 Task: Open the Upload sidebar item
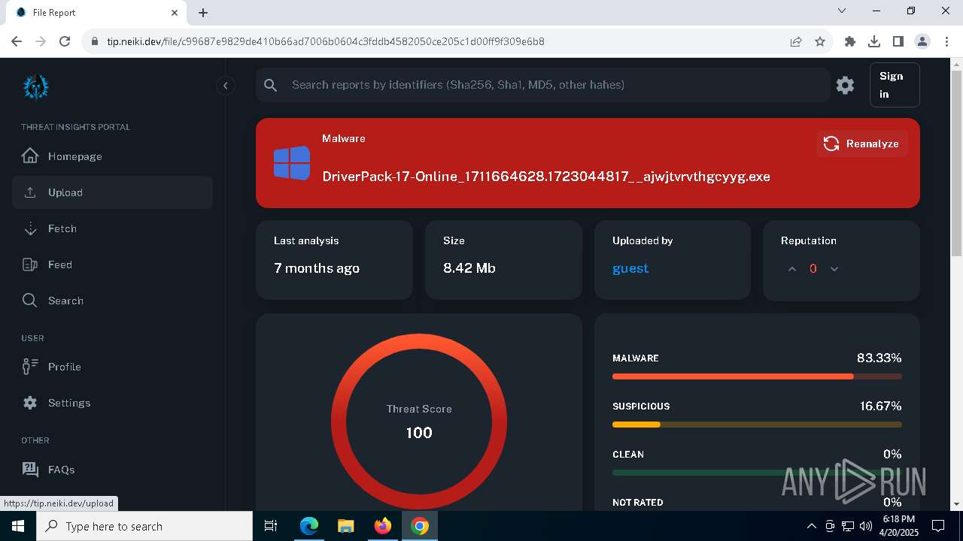pos(112,192)
